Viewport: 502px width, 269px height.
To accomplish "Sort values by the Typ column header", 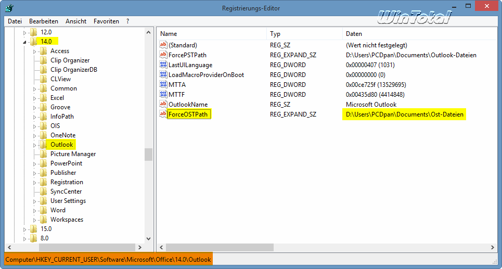I will pos(304,34).
